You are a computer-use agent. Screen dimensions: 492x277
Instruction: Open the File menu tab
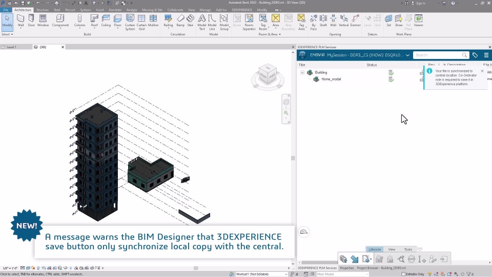6,10
